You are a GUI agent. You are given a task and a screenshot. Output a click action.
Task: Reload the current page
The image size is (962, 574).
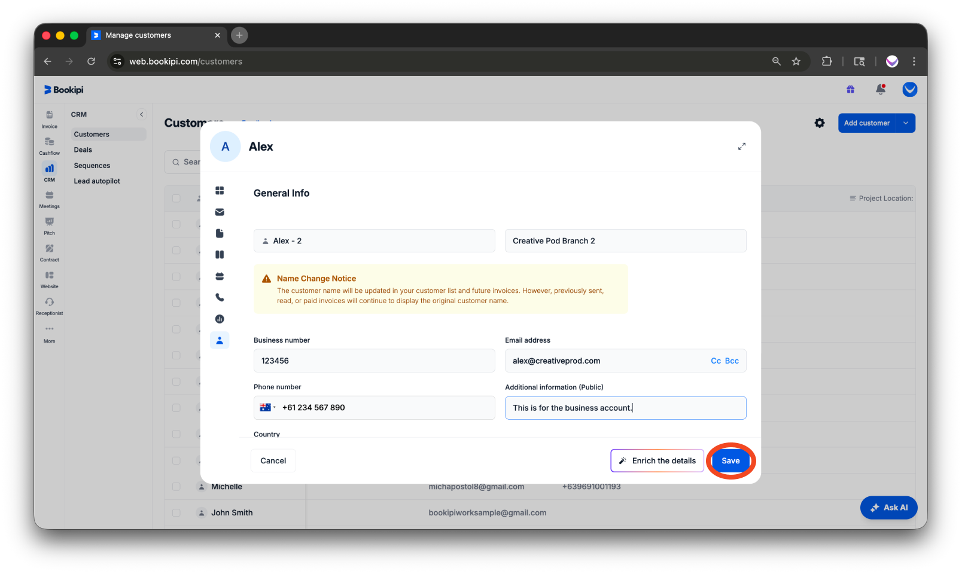(91, 61)
